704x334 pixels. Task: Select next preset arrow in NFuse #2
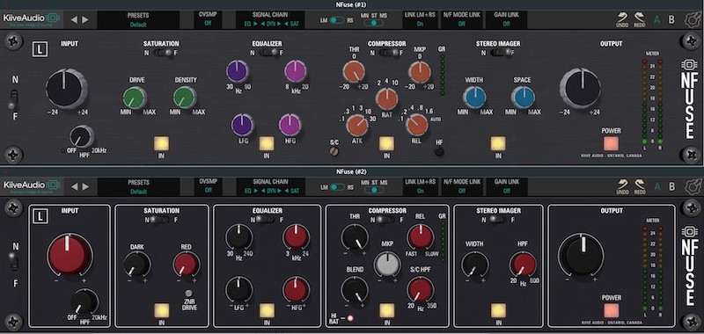[x=84, y=186]
